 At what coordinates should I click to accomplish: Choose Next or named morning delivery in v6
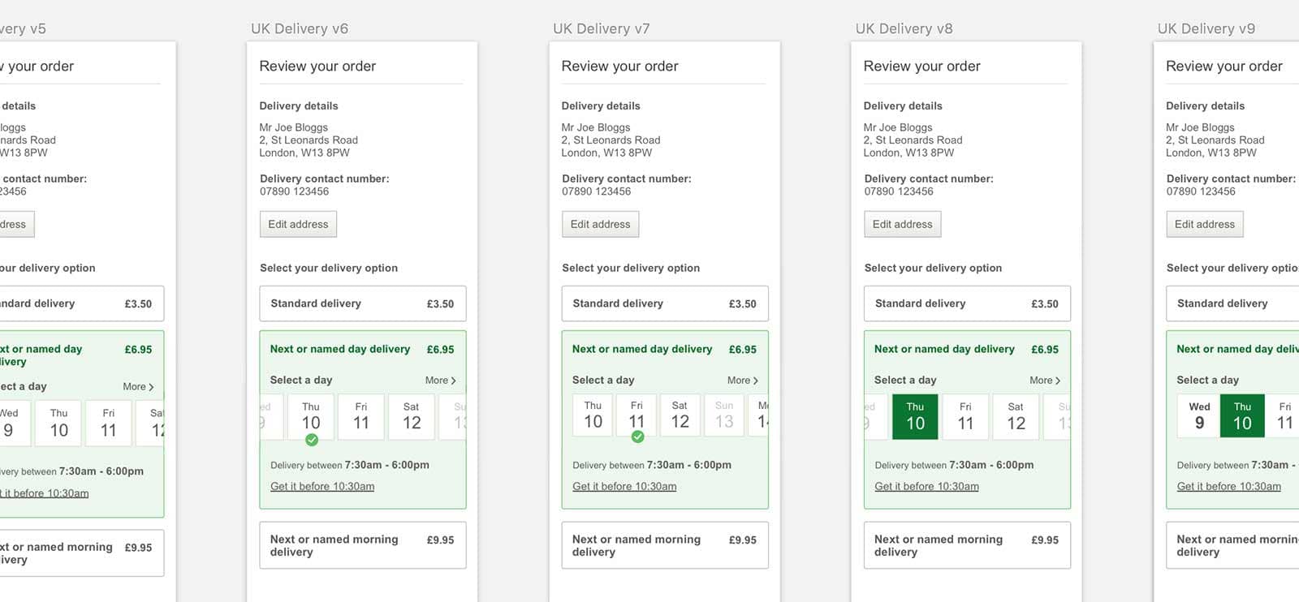coord(362,545)
